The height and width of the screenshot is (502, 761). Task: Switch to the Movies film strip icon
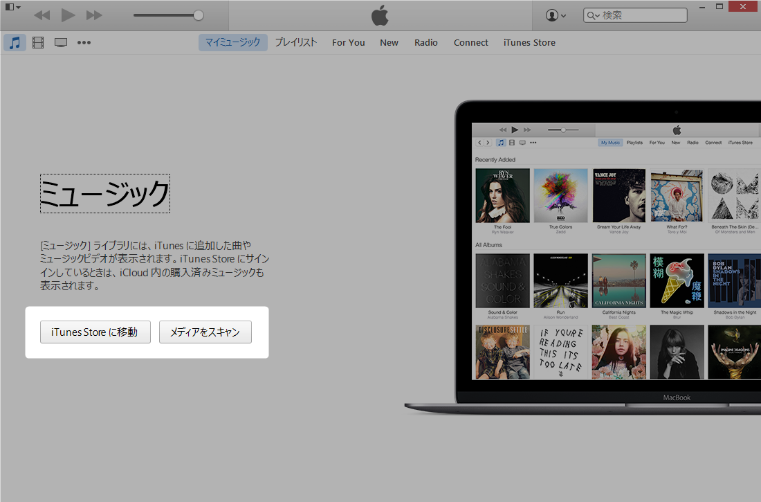(x=38, y=43)
